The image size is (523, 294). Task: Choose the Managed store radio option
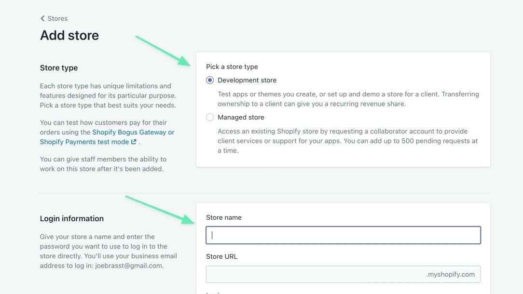click(210, 117)
